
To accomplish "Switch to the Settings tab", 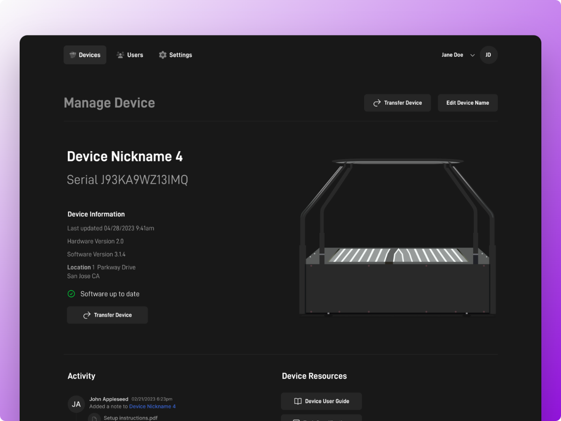I will pos(175,55).
